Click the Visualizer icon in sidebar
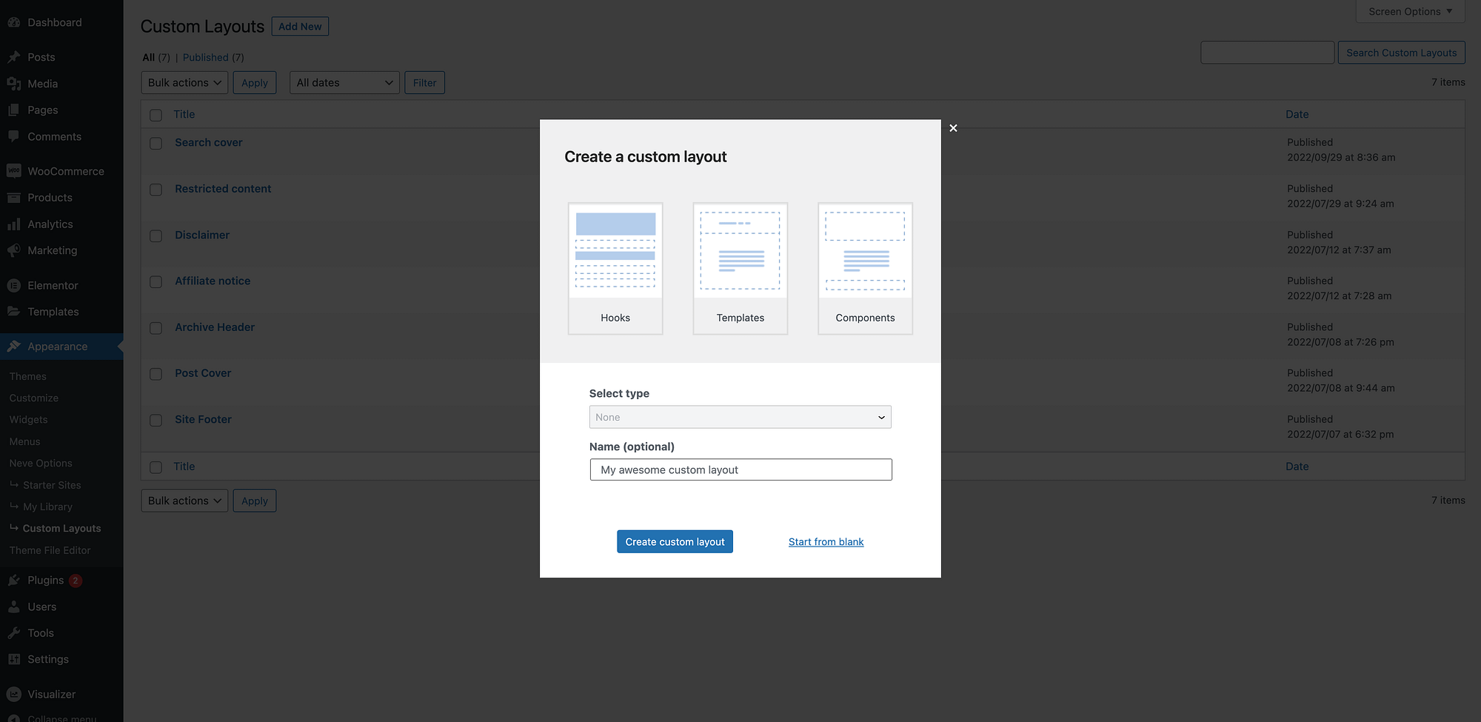This screenshot has width=1481, height=722. (13, 694)
